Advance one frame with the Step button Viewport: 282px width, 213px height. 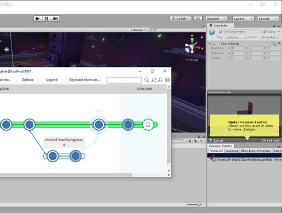coord(55,19)
